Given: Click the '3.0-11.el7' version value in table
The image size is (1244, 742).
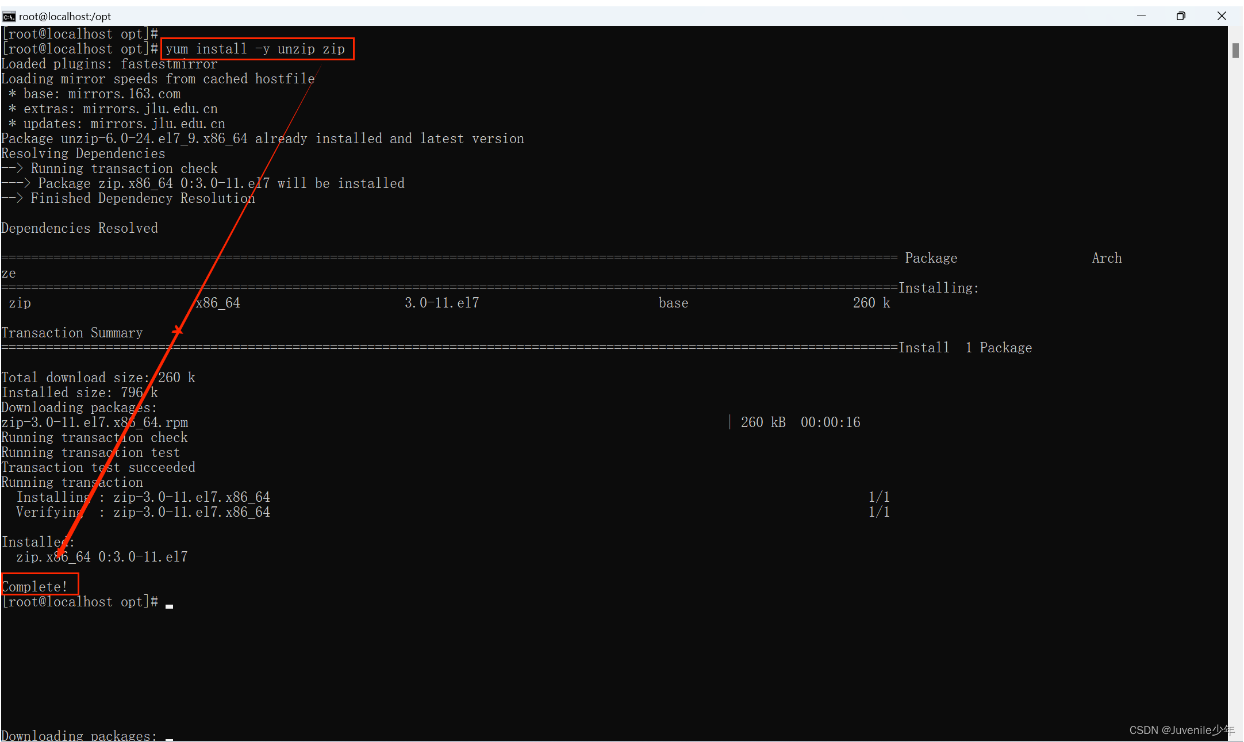Looking at the screenshot, I should coord(441,303).
